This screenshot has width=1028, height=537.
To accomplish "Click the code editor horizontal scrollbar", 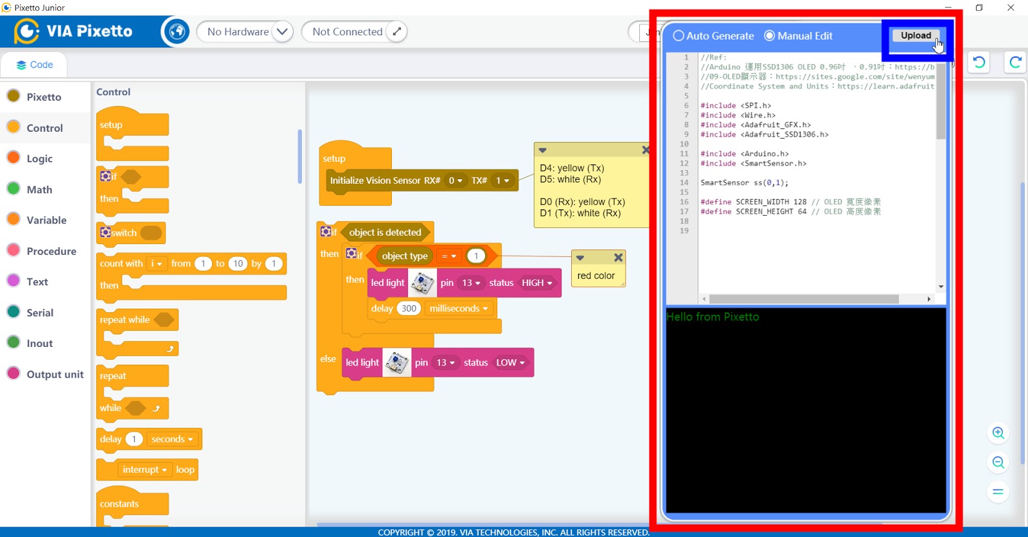I will coord(804,299).
